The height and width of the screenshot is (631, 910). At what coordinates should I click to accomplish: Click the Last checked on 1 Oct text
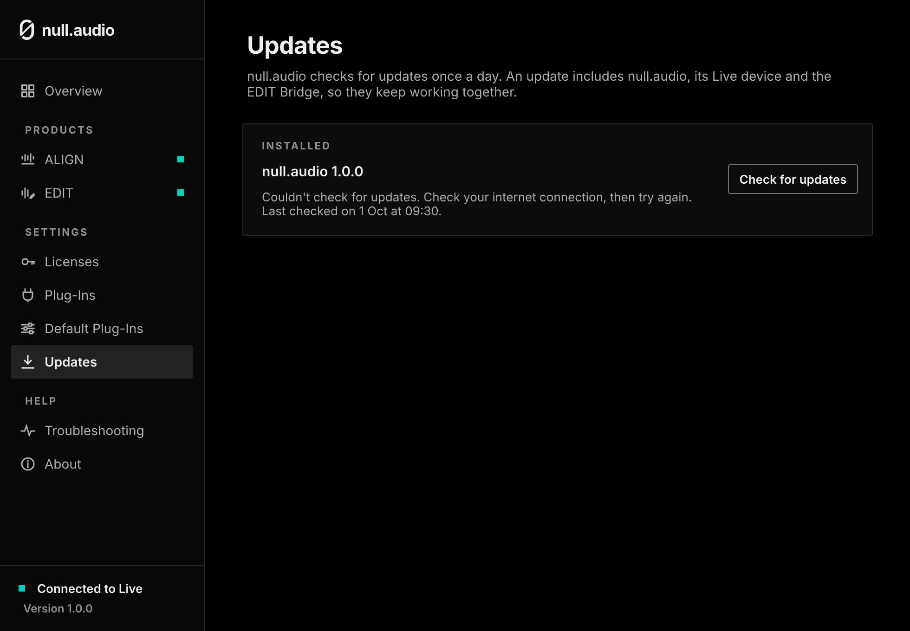tap(351, 211)
